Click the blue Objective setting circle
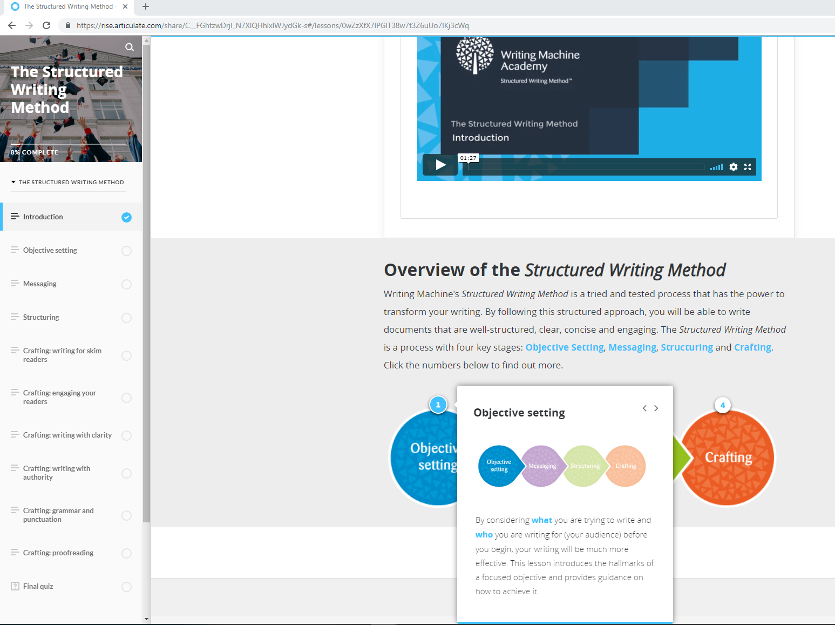Image resolution: width=835 pixels, height=625 pixels. coord(424,458)
